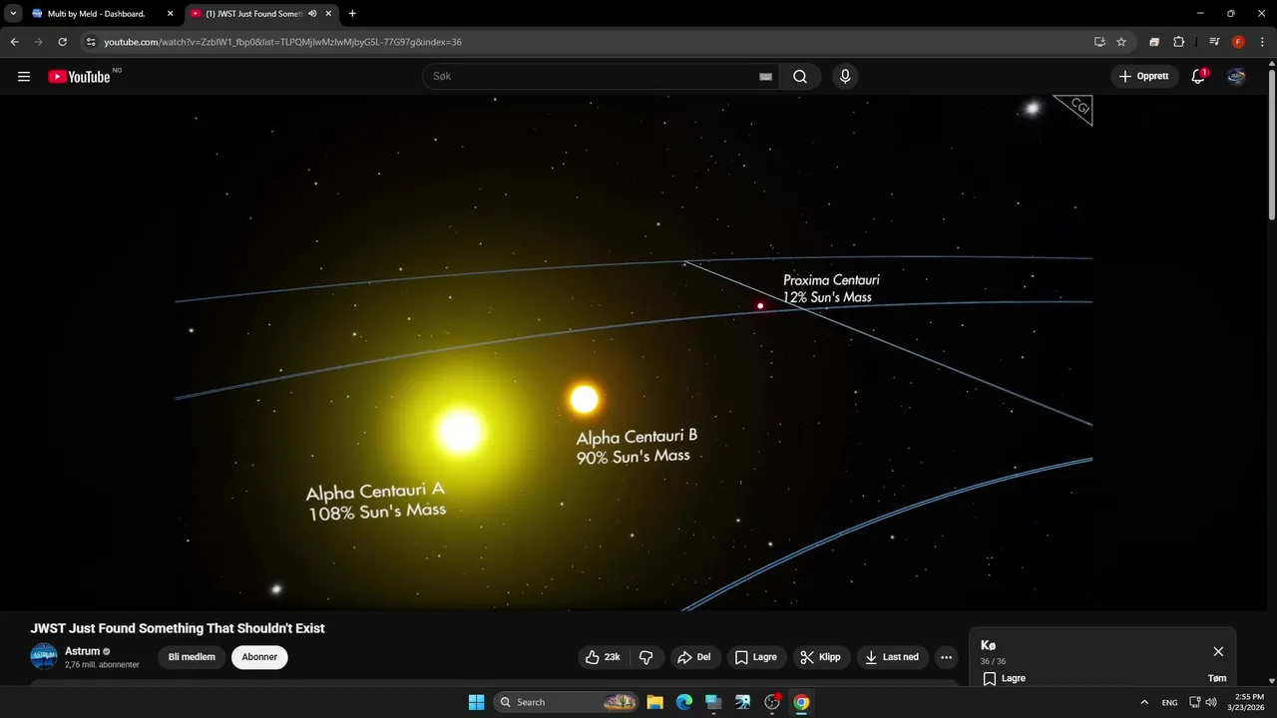Open Astrum channel avatar
Viewport: 1277px width, 718px height.
44,656
